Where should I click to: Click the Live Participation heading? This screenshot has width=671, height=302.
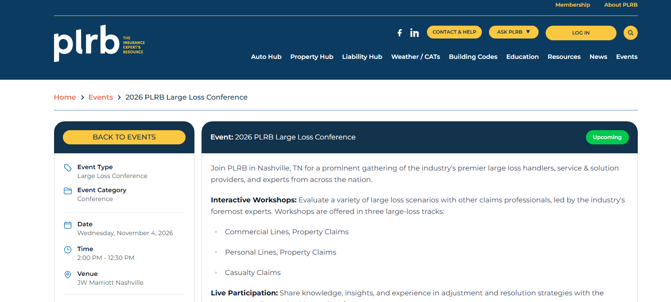244,293
